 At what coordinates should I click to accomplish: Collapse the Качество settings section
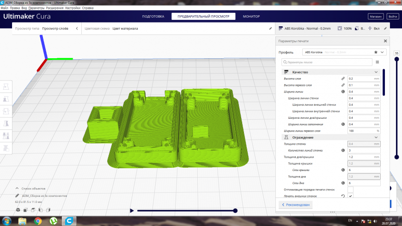click(x=376, y=72)
